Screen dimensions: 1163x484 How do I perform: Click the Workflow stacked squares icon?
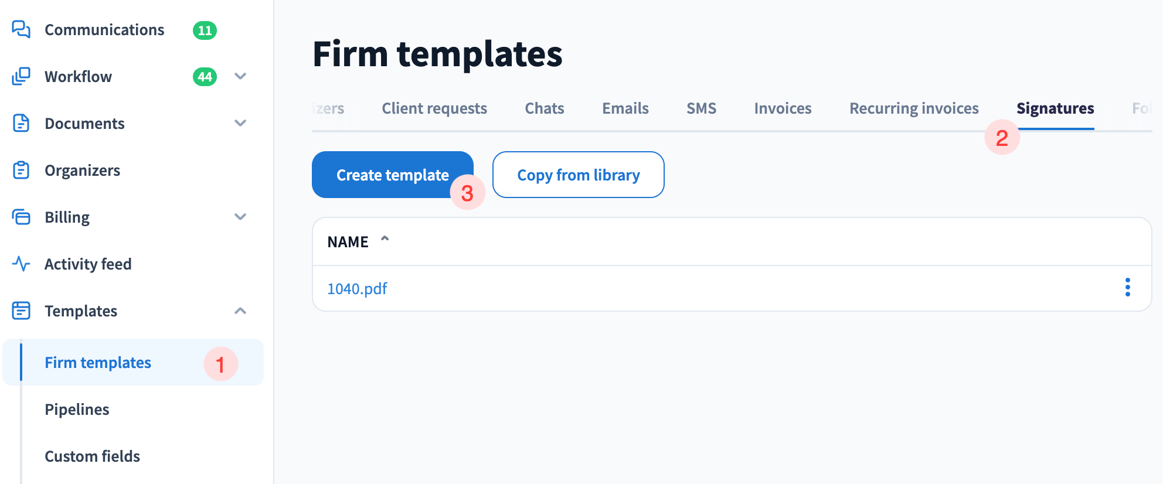(21, 76)
